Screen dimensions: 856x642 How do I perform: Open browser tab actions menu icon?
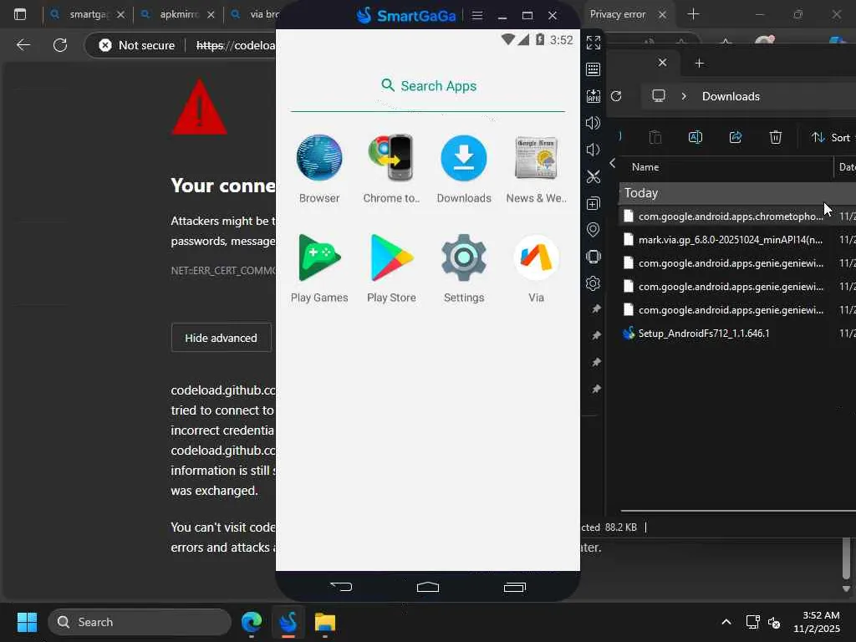tap(20, 15)
